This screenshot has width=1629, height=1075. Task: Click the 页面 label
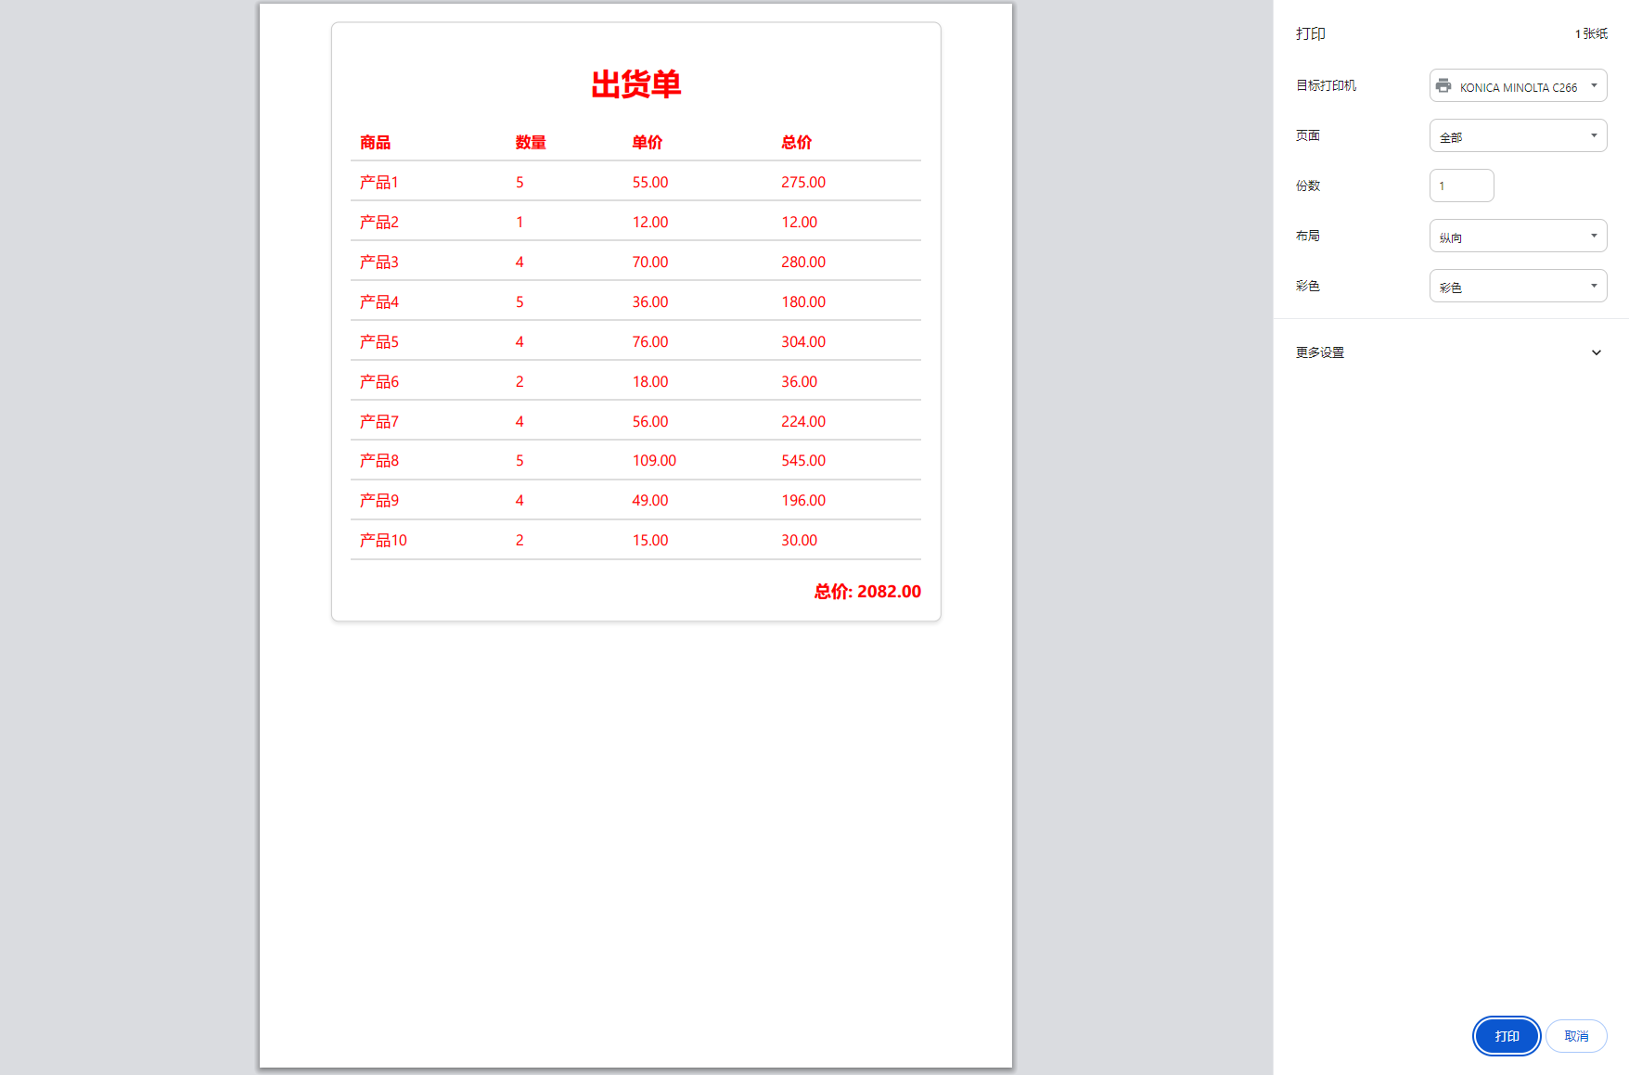(x=1308, y=135)
